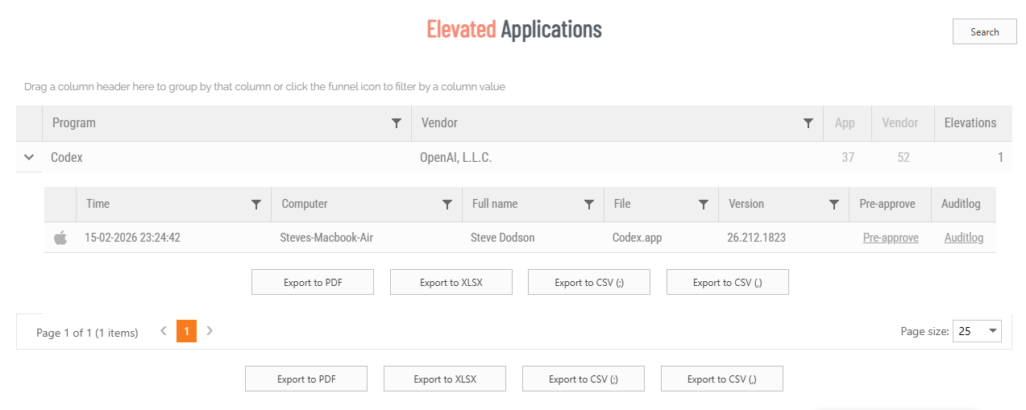Click the Search button
The height and width of the screenshot is (410, 1026).
click(x=984, y=31)
